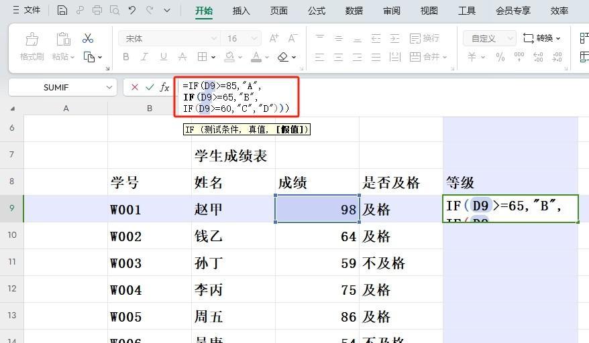Screen dimensions: 589x343
Task: Switch to the 公式 tab
Action: 316,11
